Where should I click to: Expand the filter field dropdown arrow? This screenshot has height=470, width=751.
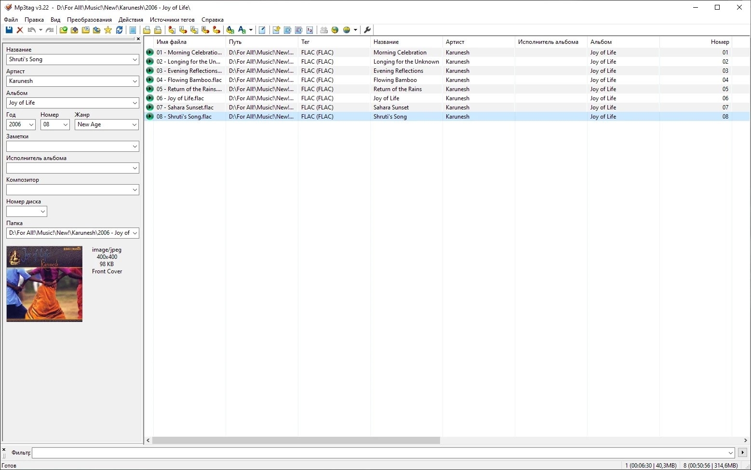731,453
